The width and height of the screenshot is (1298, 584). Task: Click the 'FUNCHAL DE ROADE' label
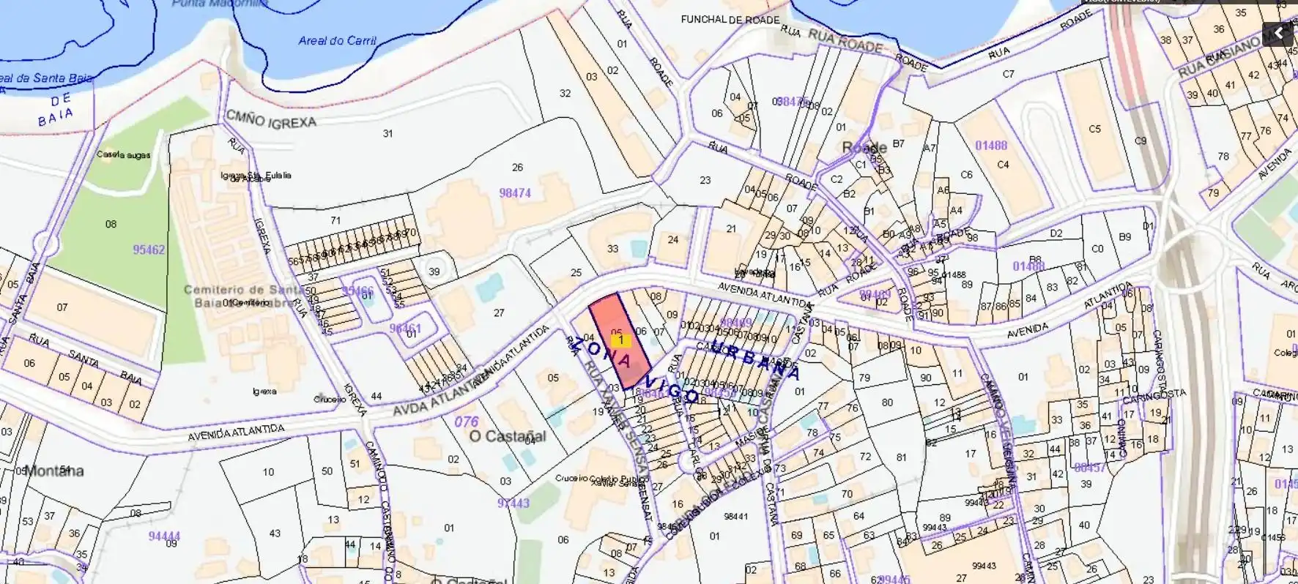(730, 20)
